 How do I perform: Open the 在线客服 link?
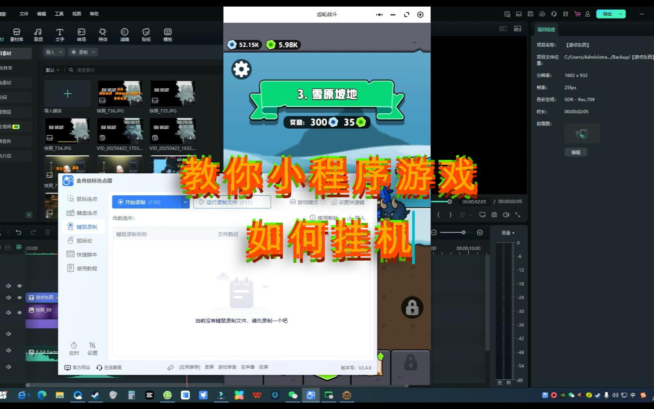coord(109,367)
